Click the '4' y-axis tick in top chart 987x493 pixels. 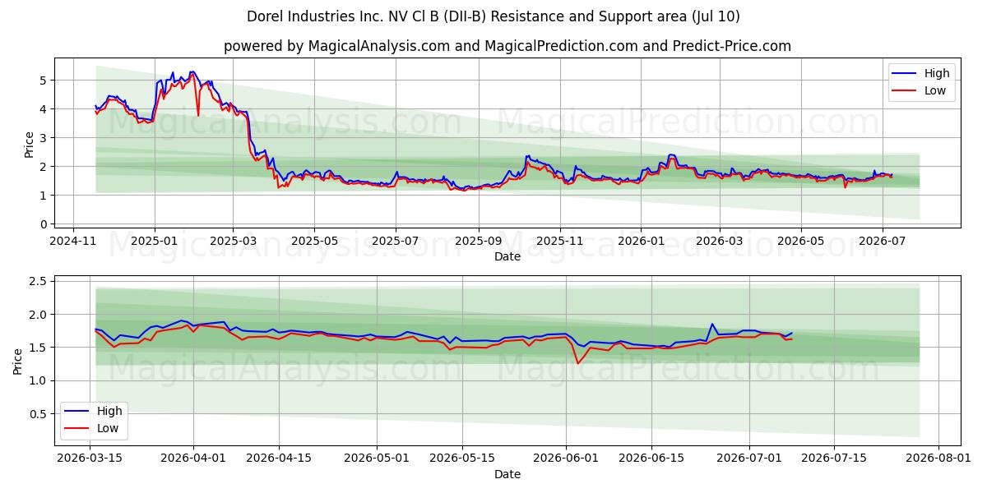click(x=45, y=109)
